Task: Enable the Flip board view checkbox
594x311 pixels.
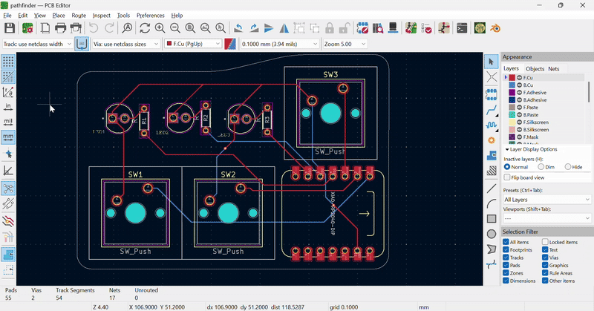Action: pyautogui.click(x=507, y=177)
